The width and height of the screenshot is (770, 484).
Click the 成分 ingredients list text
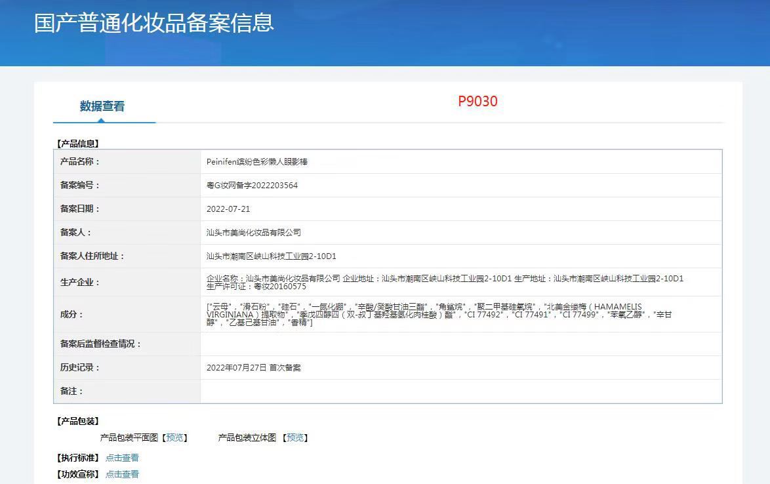pos(438,314)
